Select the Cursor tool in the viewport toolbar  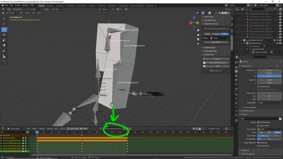click(4, 23)
